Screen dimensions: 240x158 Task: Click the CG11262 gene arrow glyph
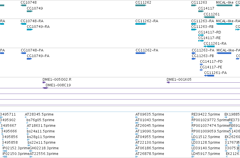(141, 5)
